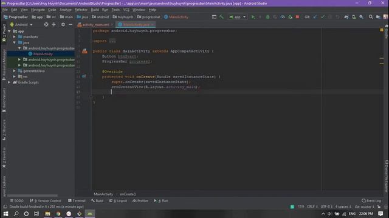Open the Event Log
Image resolution: width=389 pixels, height=218 pixels.
[x=371, y=200]
